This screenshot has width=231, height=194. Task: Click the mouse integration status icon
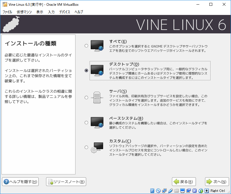(201, 191)
